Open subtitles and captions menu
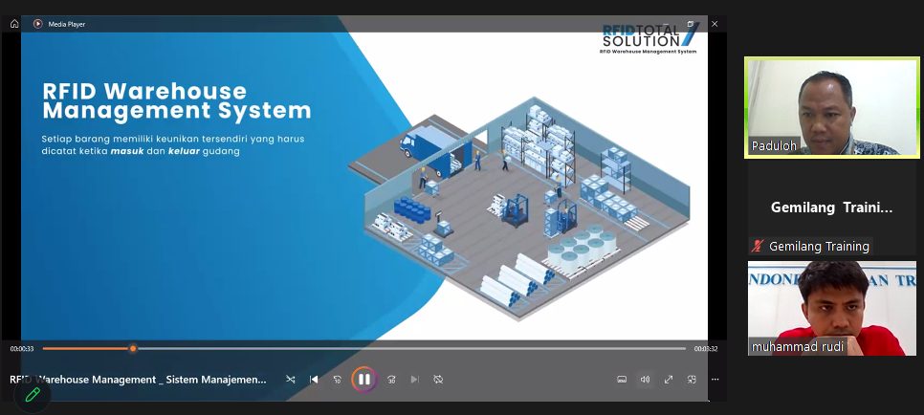This screenshot has height=415, width=924. pos(622,380)
